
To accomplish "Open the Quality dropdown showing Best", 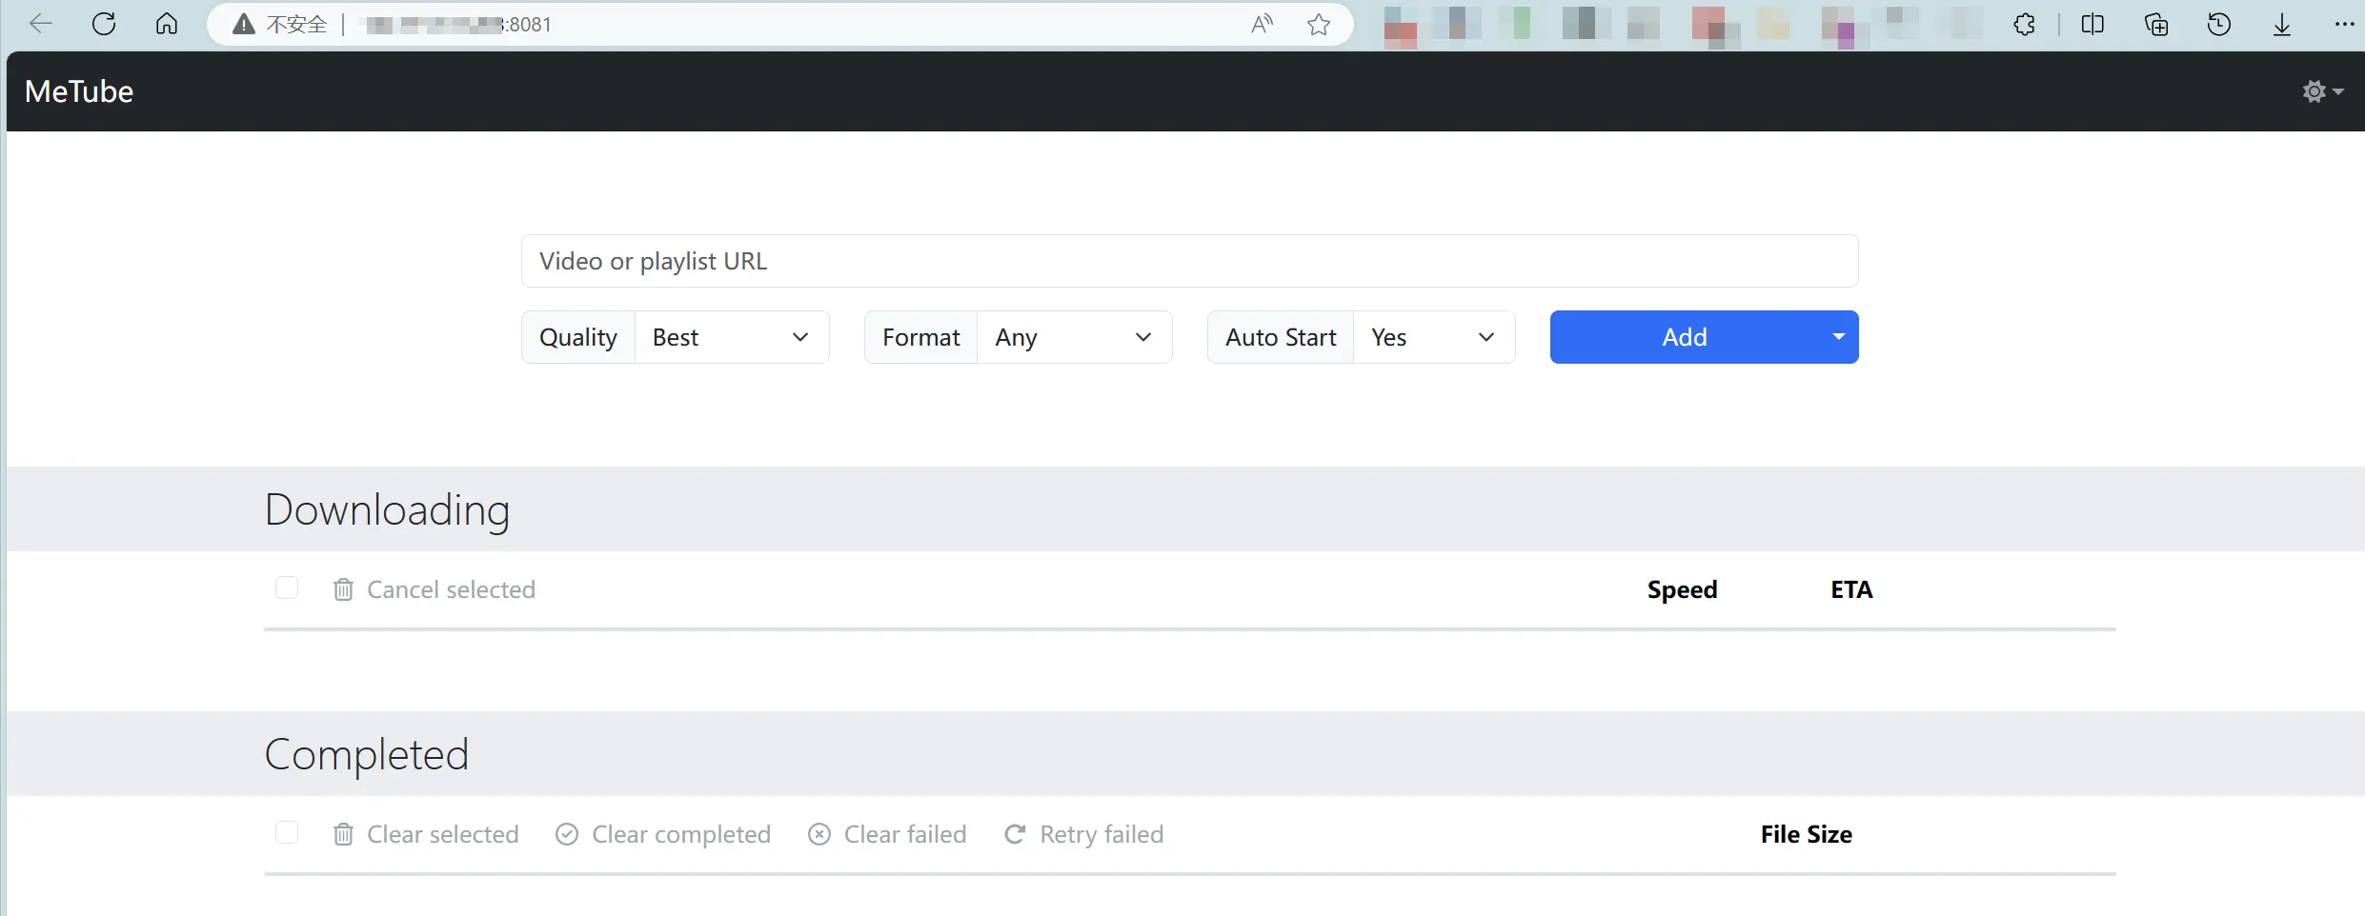I will pyautogui.click(x=732, y=337).
